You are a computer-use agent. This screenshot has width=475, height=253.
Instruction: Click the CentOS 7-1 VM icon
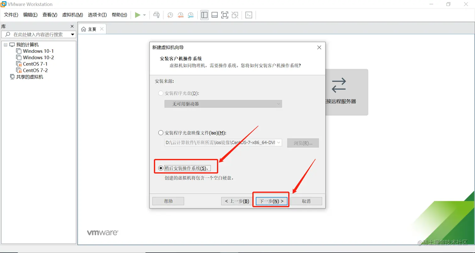[x=19, y=64]
